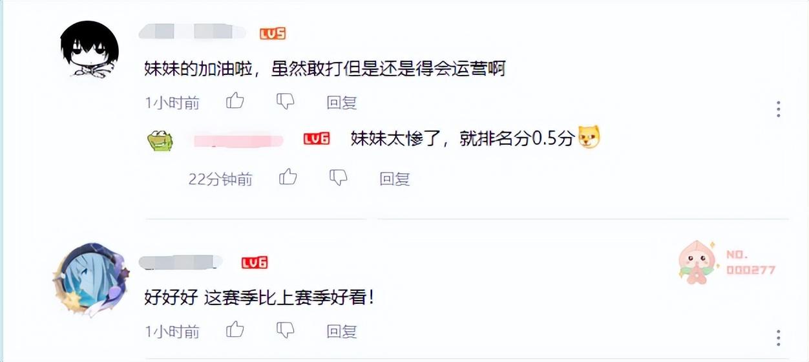The image size is (809, 362).
Task: Open the frog avatar profile
Action: pos(160,140)
